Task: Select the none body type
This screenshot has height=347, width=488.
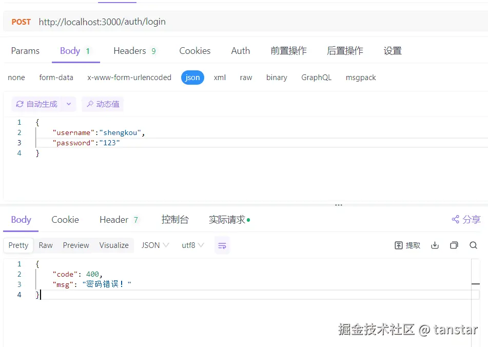Action: point(16,78)
